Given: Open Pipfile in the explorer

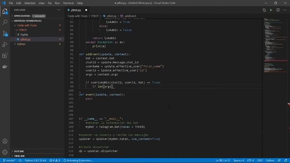Looking at the screenshot, I should (x=24, y=35).
